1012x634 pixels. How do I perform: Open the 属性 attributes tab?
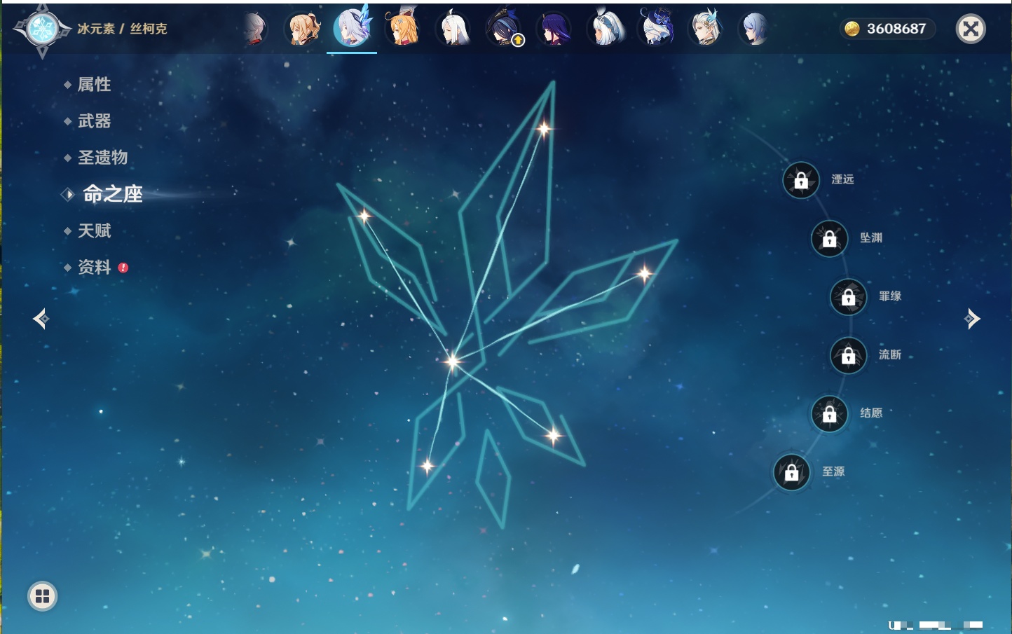click(x=94, y=85)
